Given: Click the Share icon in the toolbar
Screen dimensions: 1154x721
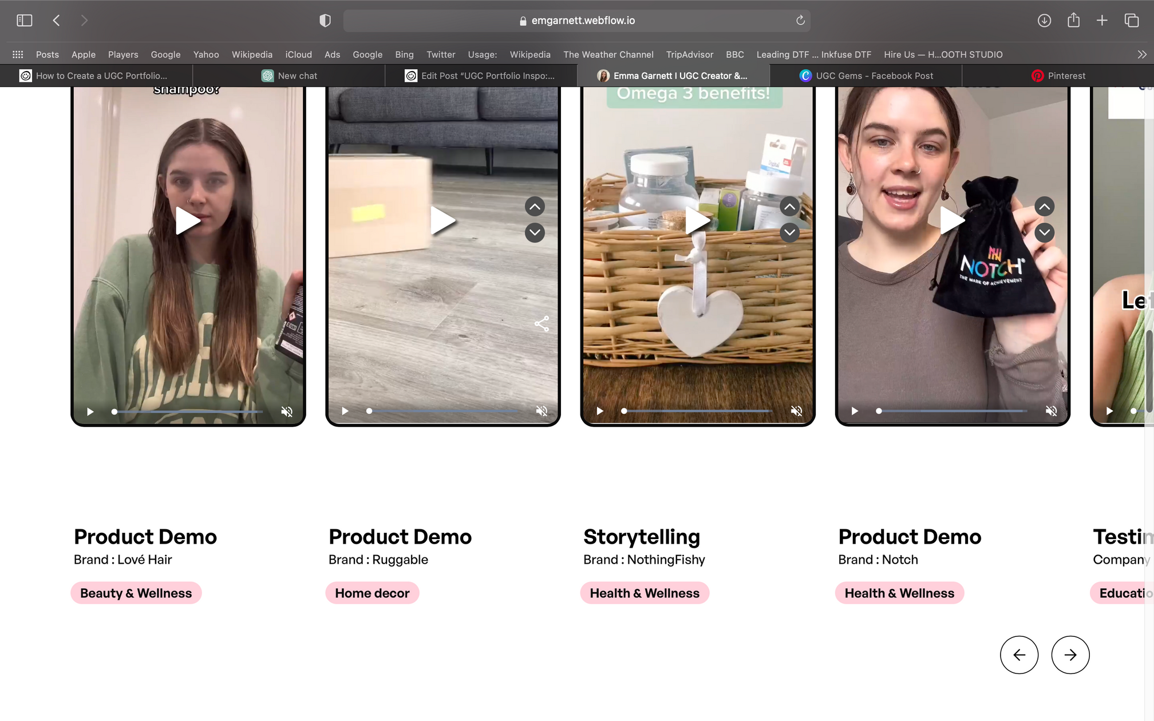Looking at the screenshot, I should 1073,21.
